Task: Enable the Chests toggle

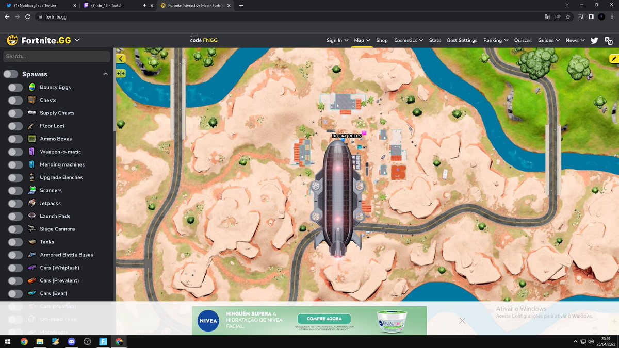Action: pyautogui.click(x=15, y=100)
